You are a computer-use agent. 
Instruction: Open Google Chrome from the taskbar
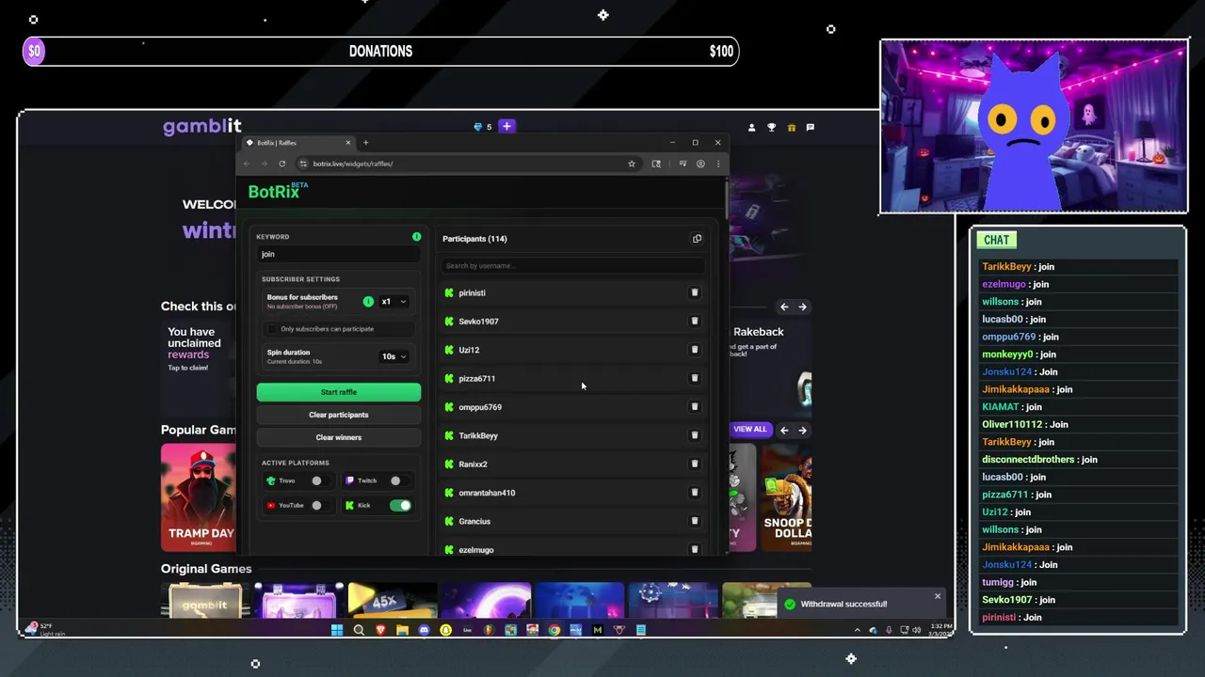(554, 630)
